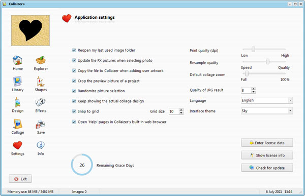Open the Settings heart icon in sidebar
This screenshot has width=305, height=196.
pos(17,145)
